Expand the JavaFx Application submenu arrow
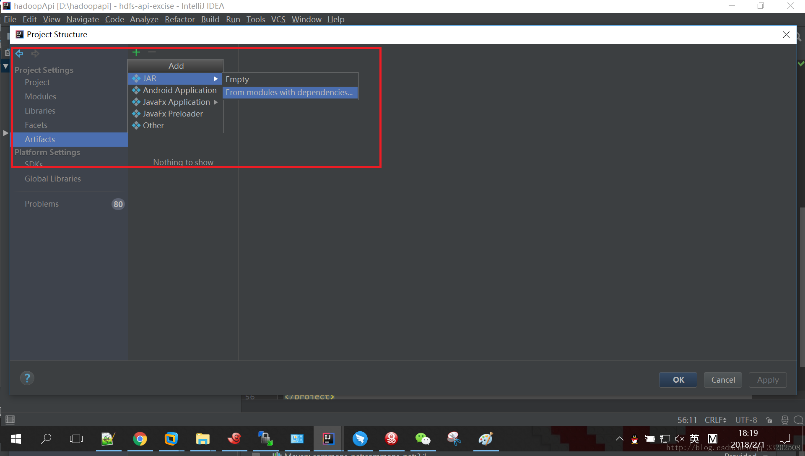 [x=216, y=102]
